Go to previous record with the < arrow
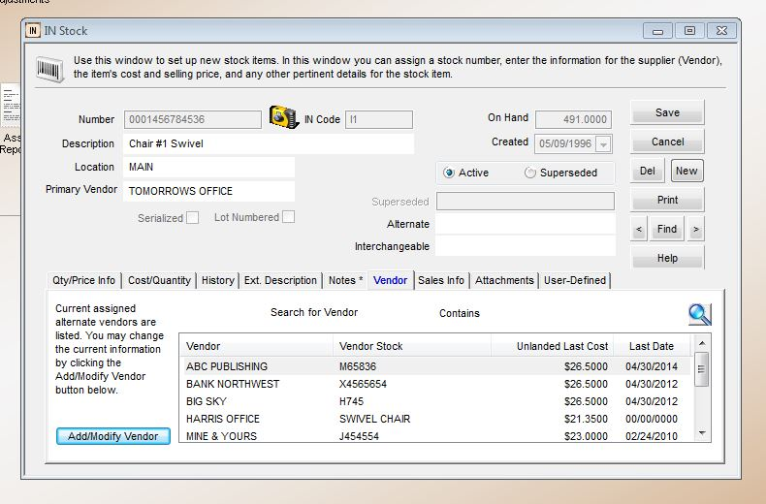Image resolution: width=766 pixels, height=504 pixels. point(639,229)
